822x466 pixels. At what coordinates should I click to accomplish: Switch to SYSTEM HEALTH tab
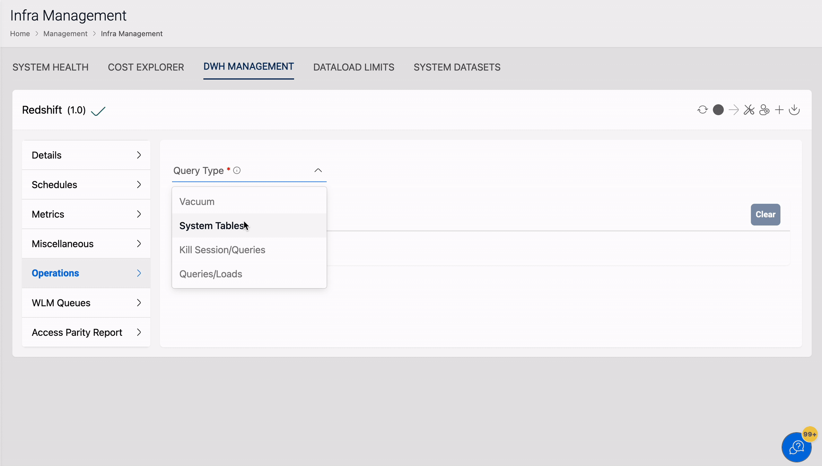50,67
